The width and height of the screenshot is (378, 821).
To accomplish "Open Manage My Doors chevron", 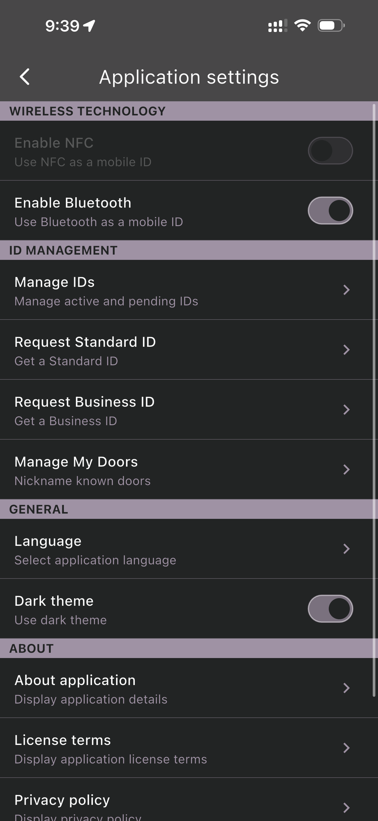I will (346, 470).
